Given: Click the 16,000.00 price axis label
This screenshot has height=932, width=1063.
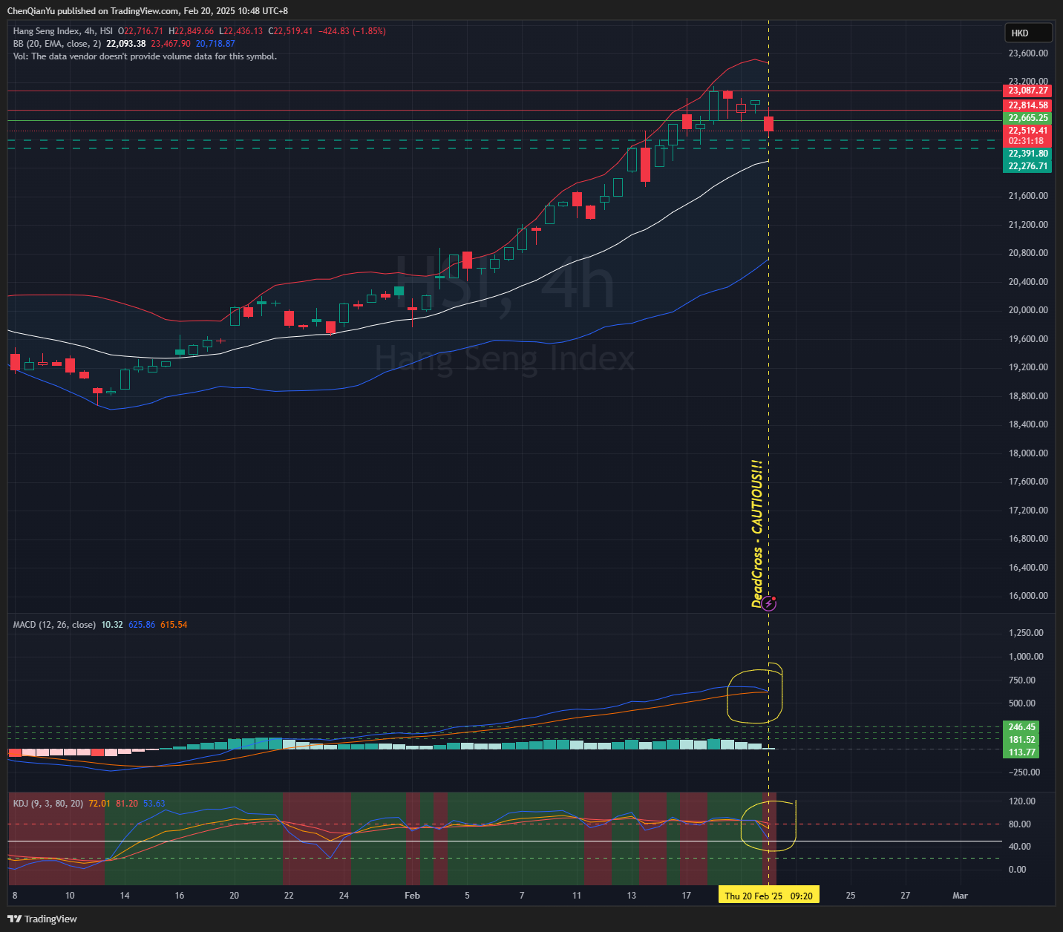Looking at the screenshot, I should tap(1028, 596).
